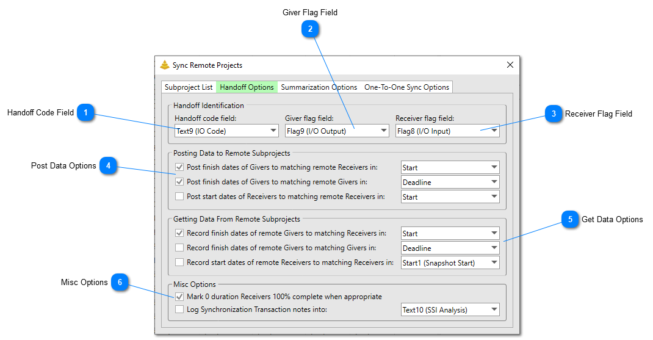Enable Post start dates of Receivers checkbox
653x340 pixels.
pos(179,197)
